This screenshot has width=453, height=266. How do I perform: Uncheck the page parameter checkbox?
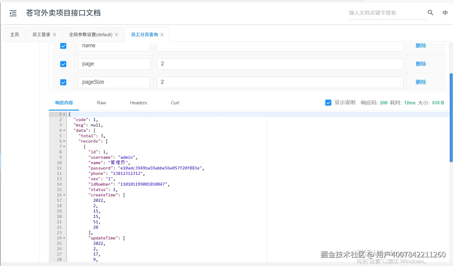(63, 64)
